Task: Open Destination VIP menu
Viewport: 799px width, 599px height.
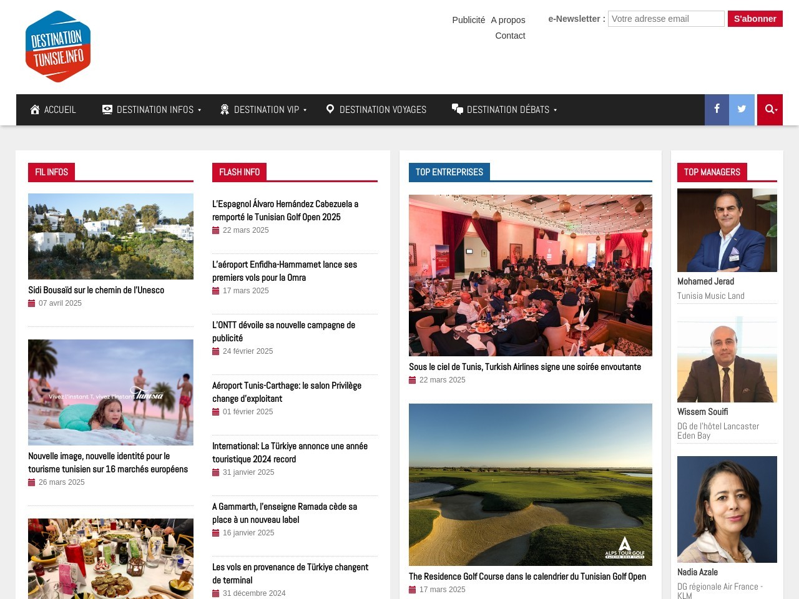Action: [263, 110]
